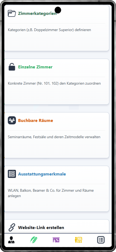Viewport: 116px width, 252px height.
Task: Click the Einzelne Zimmer title
Action: pyautogui.click(x=35, y=67)
